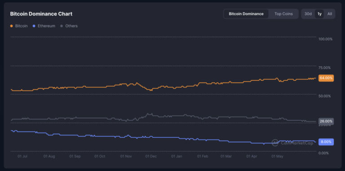Screen dimensions: 345x171
Task: Click the 01 May axis label
Action: click(x=277, y=156)
